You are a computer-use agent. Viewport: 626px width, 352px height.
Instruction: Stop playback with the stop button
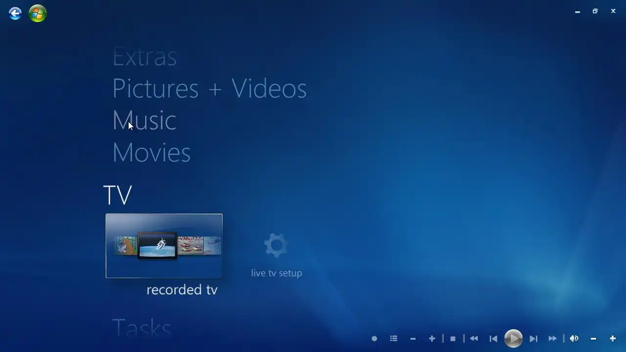(453, 338)
